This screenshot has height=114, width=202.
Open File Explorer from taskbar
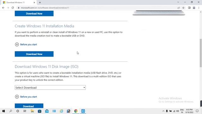(32, 111)
